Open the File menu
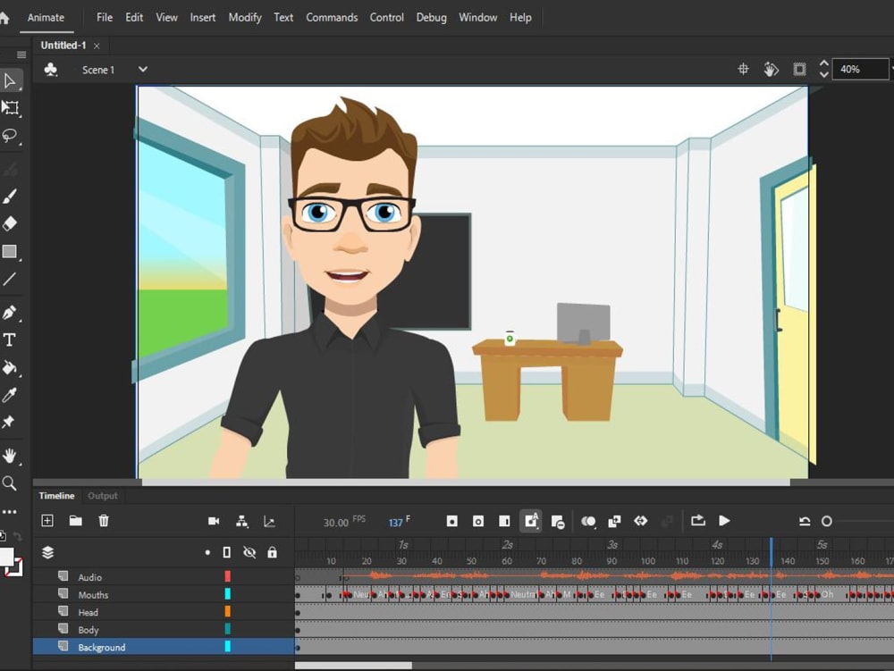Screen dimensions: 894x671 pos(105,18)
